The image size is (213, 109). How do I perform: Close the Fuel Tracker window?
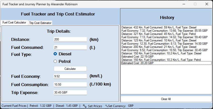coord(206,4)
